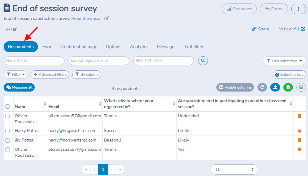Click the edit description pencil icon
The image size is (308, 176).
pos(106,18)
